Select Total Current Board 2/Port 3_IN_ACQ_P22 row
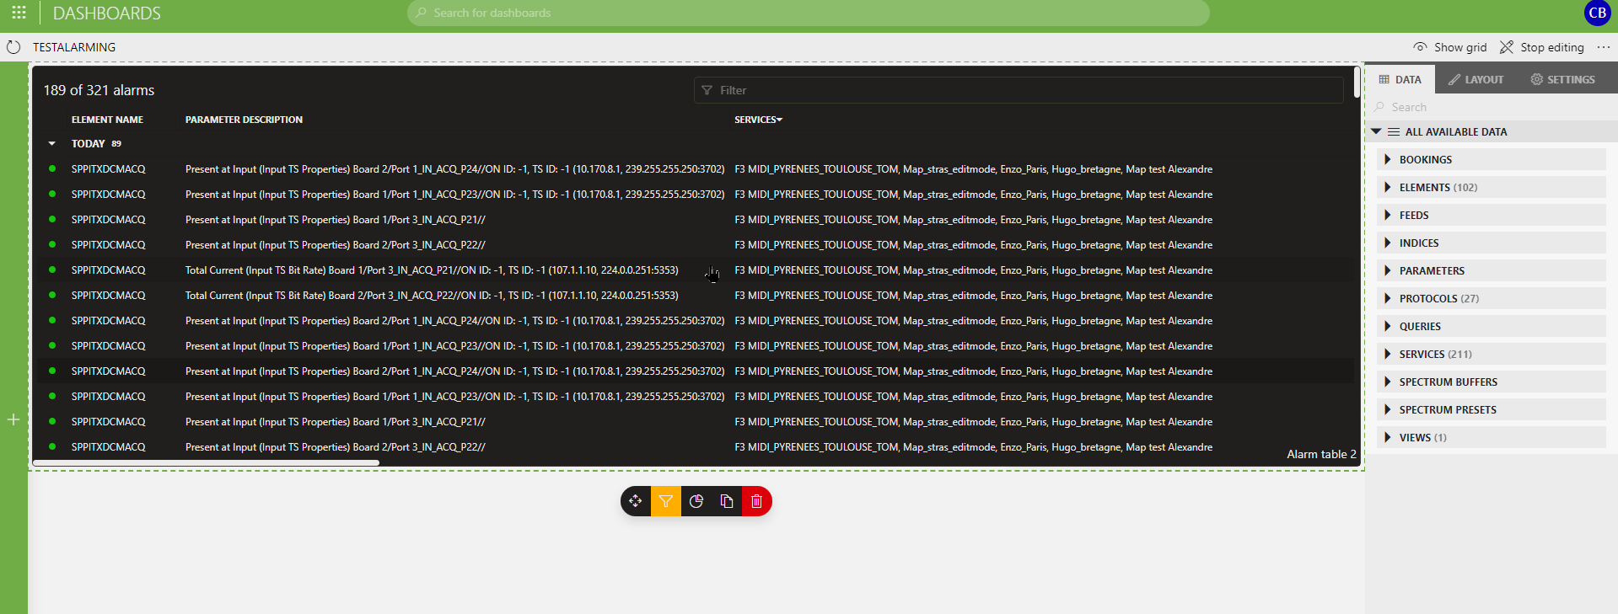Image resolution: width=1618 pixels, height=614 pixels. 696,296
